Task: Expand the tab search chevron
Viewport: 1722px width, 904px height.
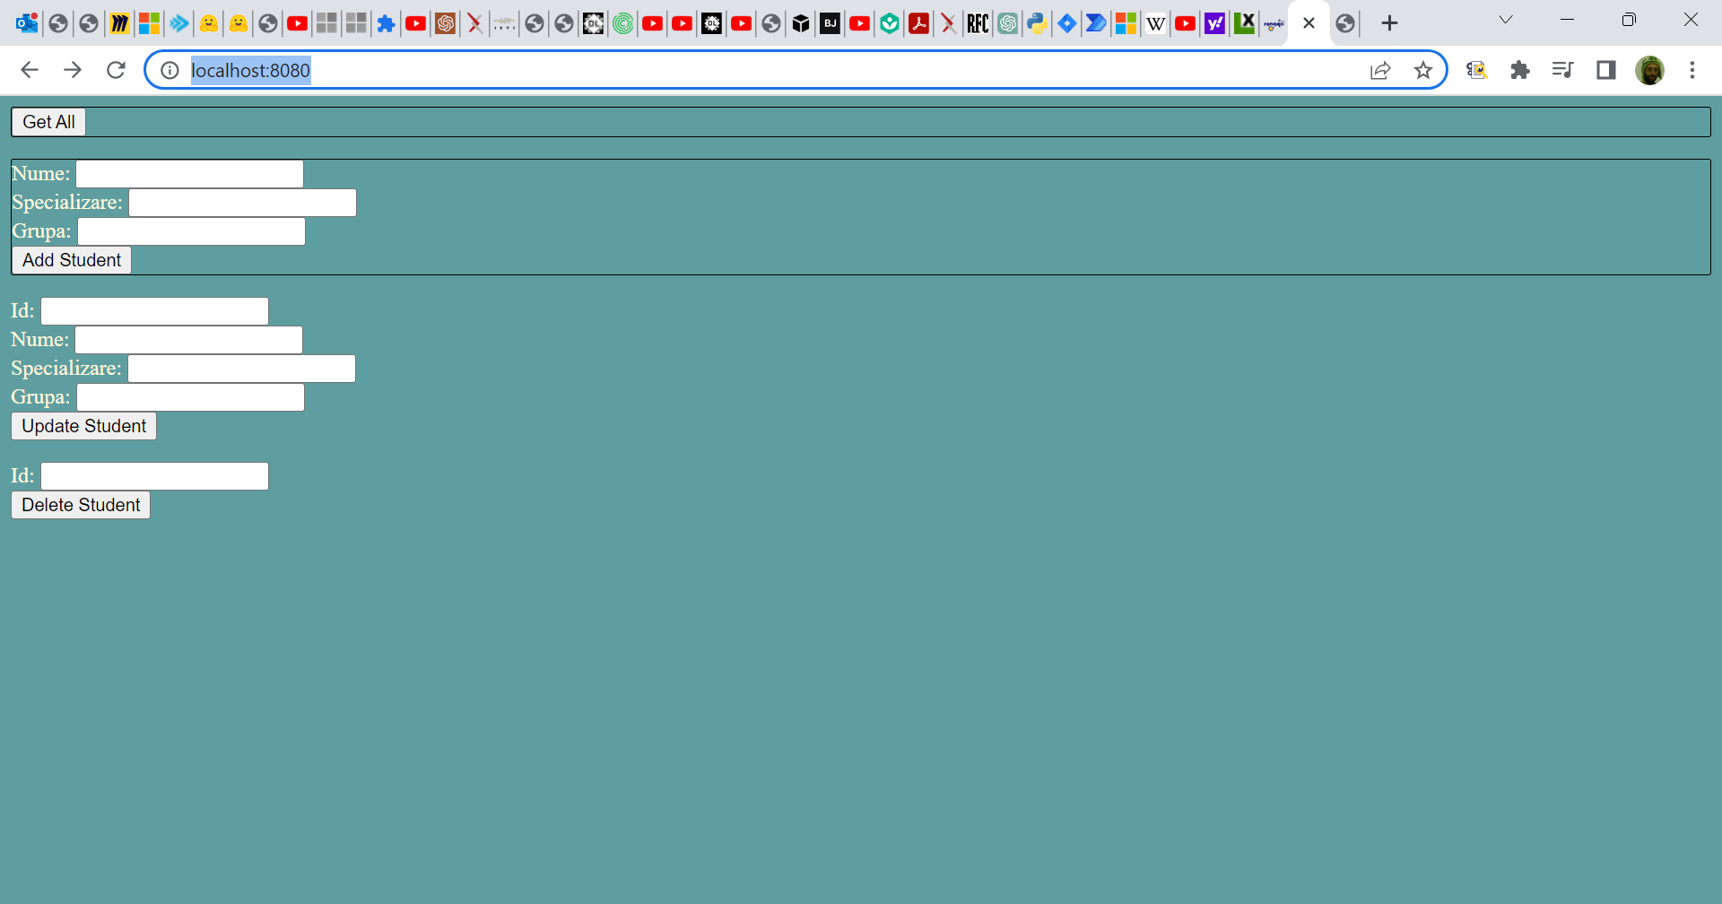Action: click(1506, 20)
